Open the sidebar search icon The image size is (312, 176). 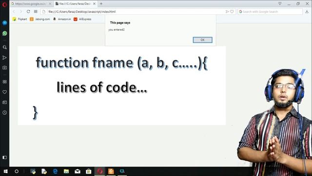4,47
